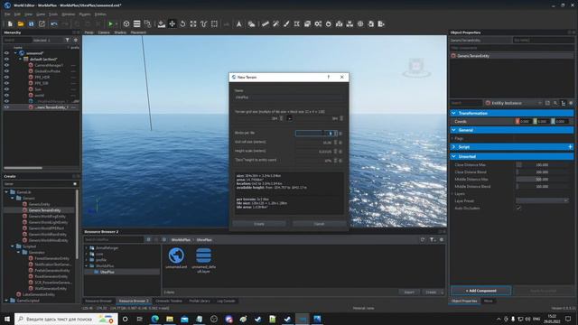Toggle visibility of the GenericTerrainEntity row
This screenshot has height=325, width=578.
coord(6,107)
